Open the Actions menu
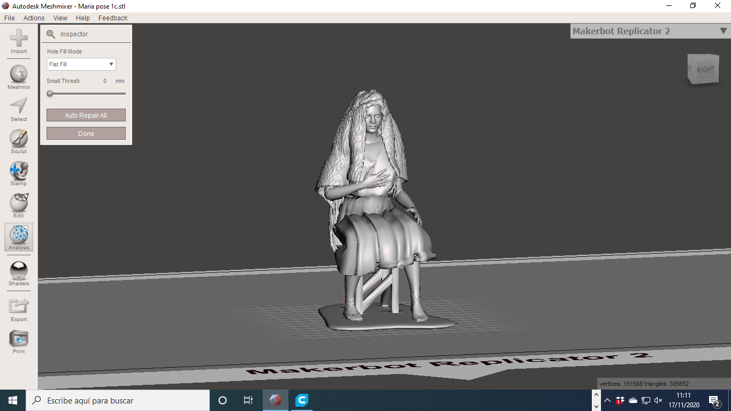Viewport: 731px width, 411px height. tap(34, 18)
